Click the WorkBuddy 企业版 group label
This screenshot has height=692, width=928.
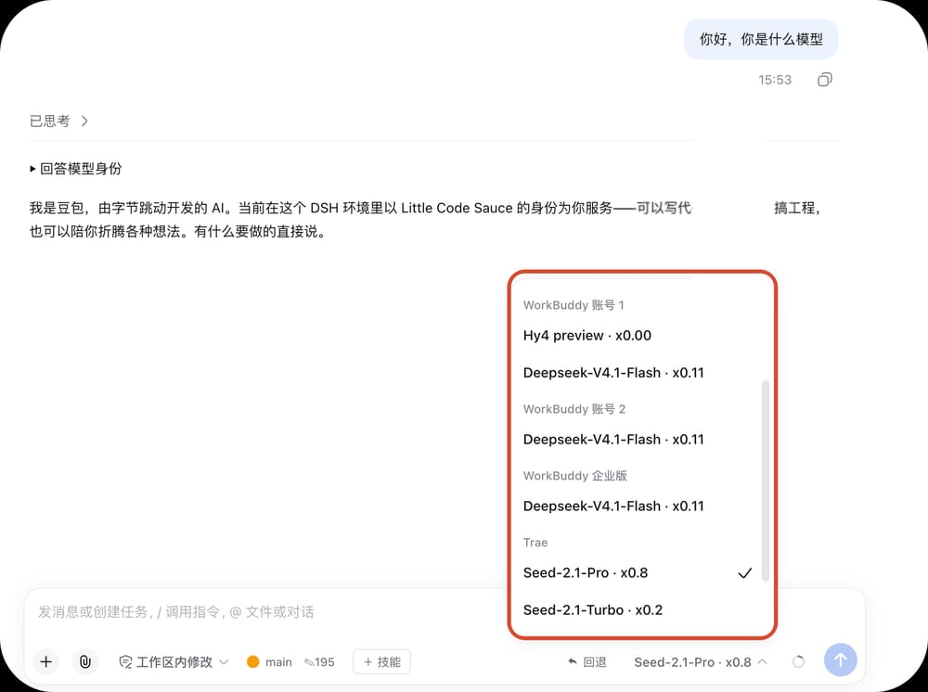(574, 476)
